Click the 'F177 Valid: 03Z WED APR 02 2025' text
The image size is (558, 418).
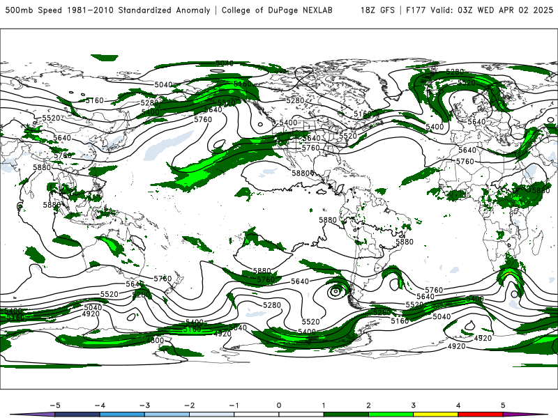coord(479,10)
